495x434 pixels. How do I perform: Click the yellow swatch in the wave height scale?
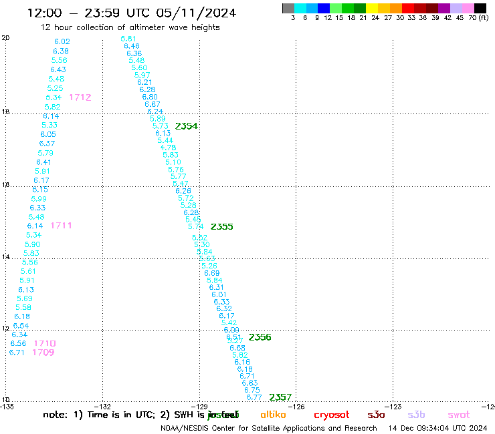(x=372, y=8)
